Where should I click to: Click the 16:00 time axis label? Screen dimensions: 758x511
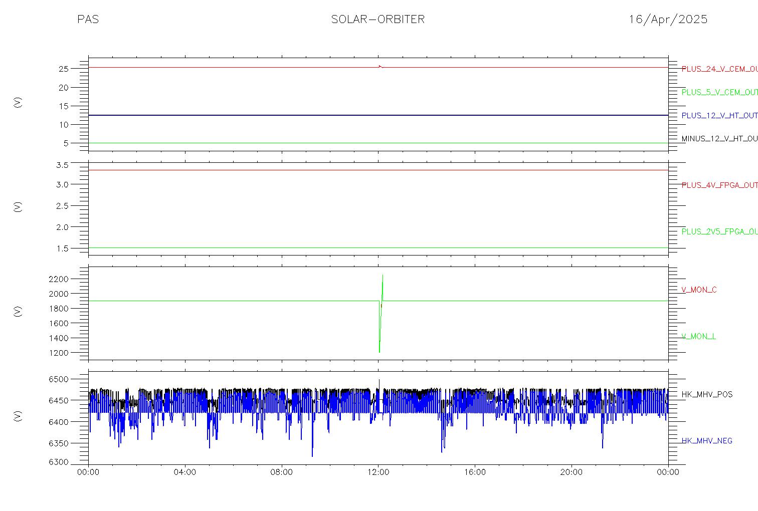475,472
